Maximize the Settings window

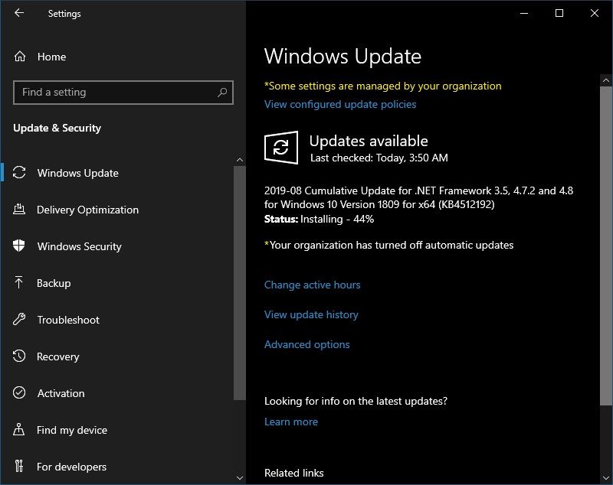coord(559,13)
